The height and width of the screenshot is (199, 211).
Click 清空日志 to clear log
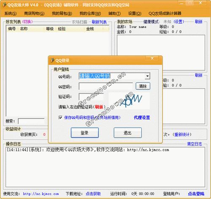coord(195,144)
